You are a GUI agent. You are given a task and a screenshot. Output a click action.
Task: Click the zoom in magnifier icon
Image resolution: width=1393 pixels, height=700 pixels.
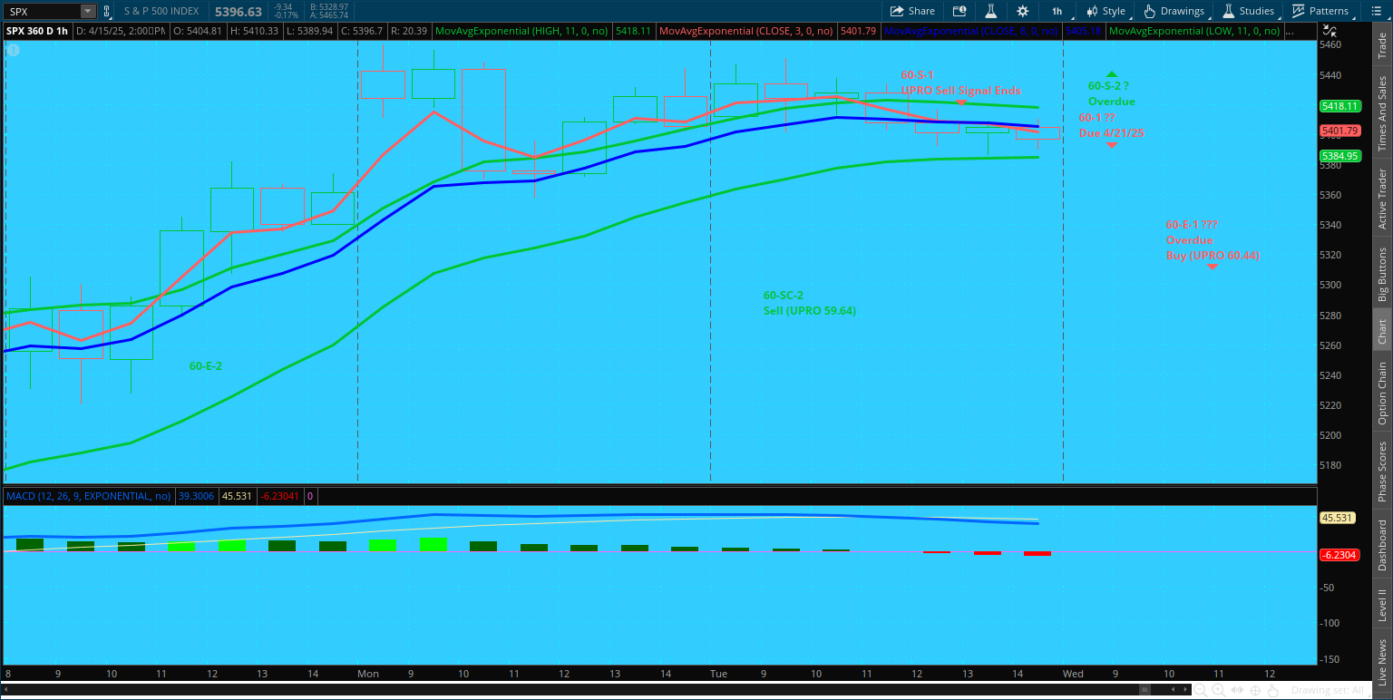1220,691
